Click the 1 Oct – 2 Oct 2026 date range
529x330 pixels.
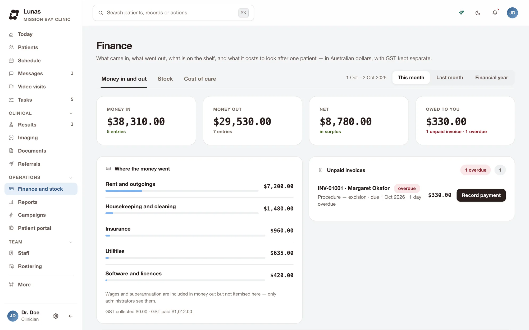click(366, 78)
